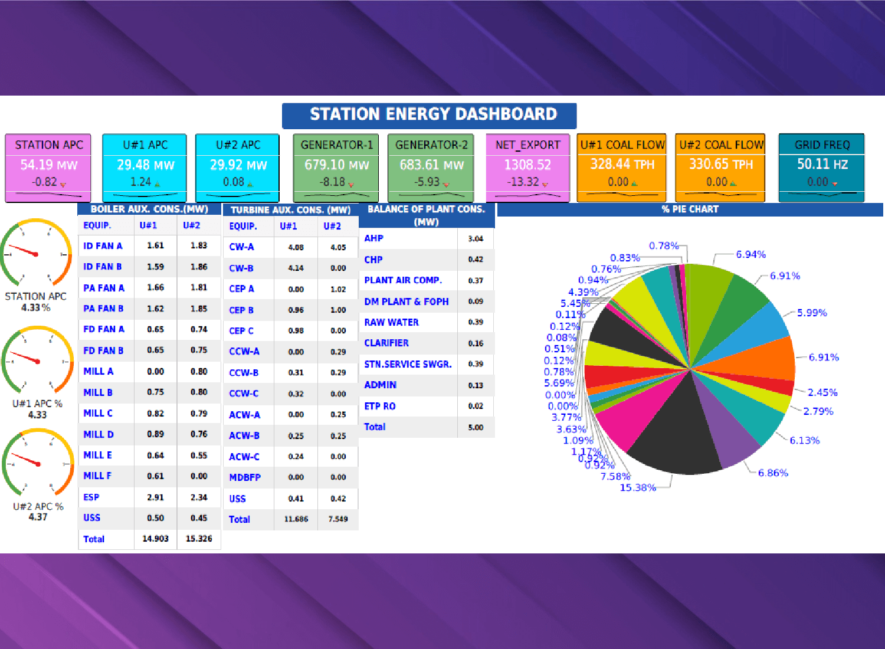885x649 pixels.
Task: Click red down arrow in Net_Export tile
Action: (x=545, y=185)
